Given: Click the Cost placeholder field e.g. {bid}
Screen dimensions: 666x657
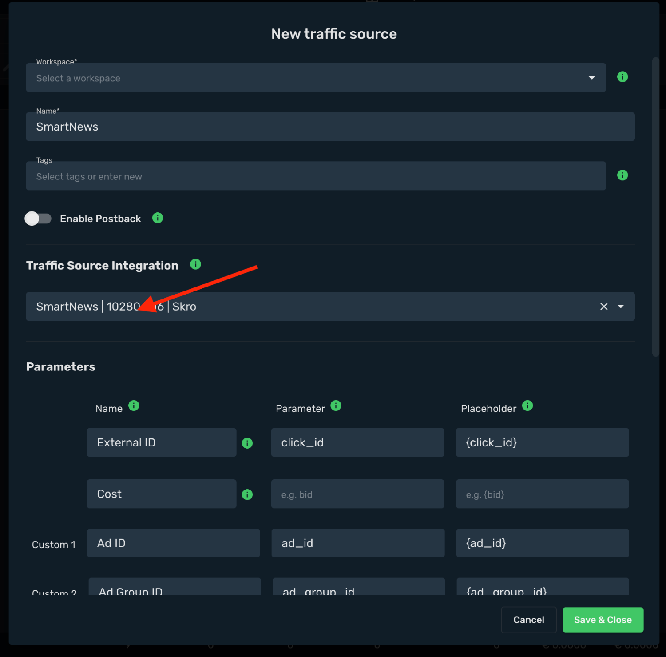Looking at the screenshot, I should pyautogui.click(x=542, y=494).
